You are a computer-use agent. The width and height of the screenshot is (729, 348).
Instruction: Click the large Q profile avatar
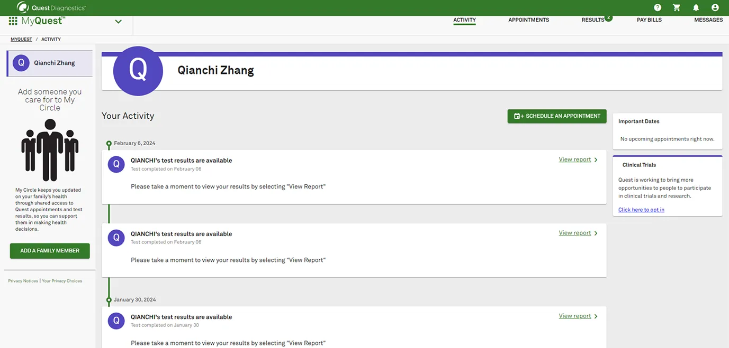coord(138,71)
